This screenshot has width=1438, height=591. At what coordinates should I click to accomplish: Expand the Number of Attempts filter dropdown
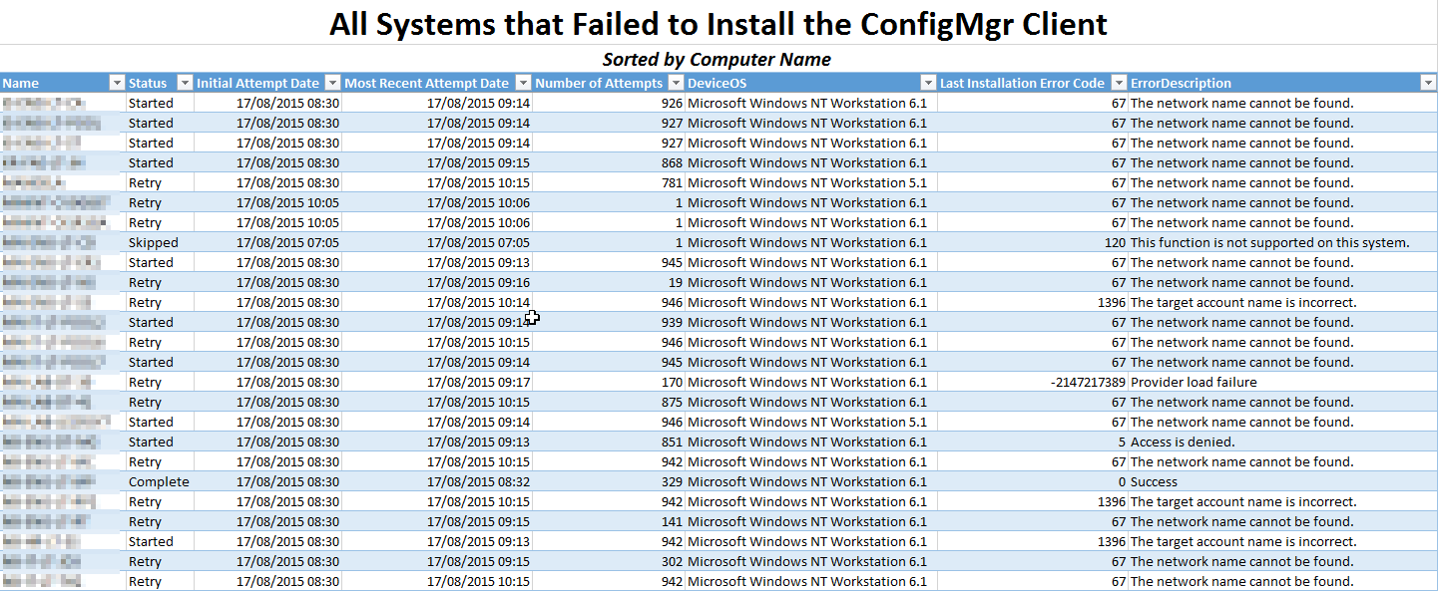click(676, 84)
